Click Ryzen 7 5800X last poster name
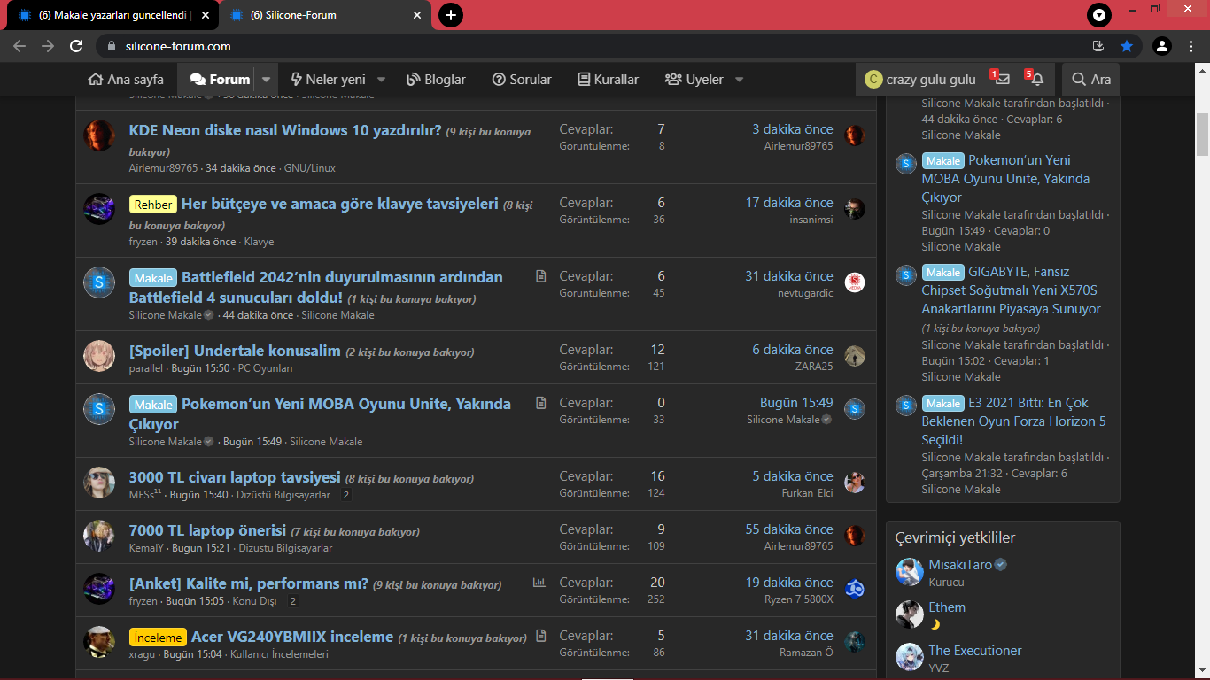 pos(799,599)
